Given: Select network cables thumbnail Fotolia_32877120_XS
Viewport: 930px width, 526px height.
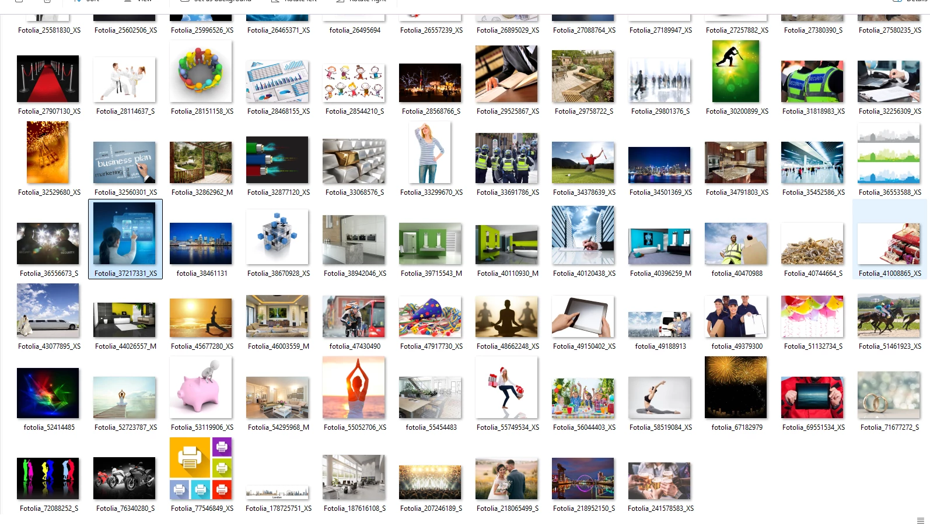Looking at the screenshot, I should pyautogui.click(x=277, y=160).
